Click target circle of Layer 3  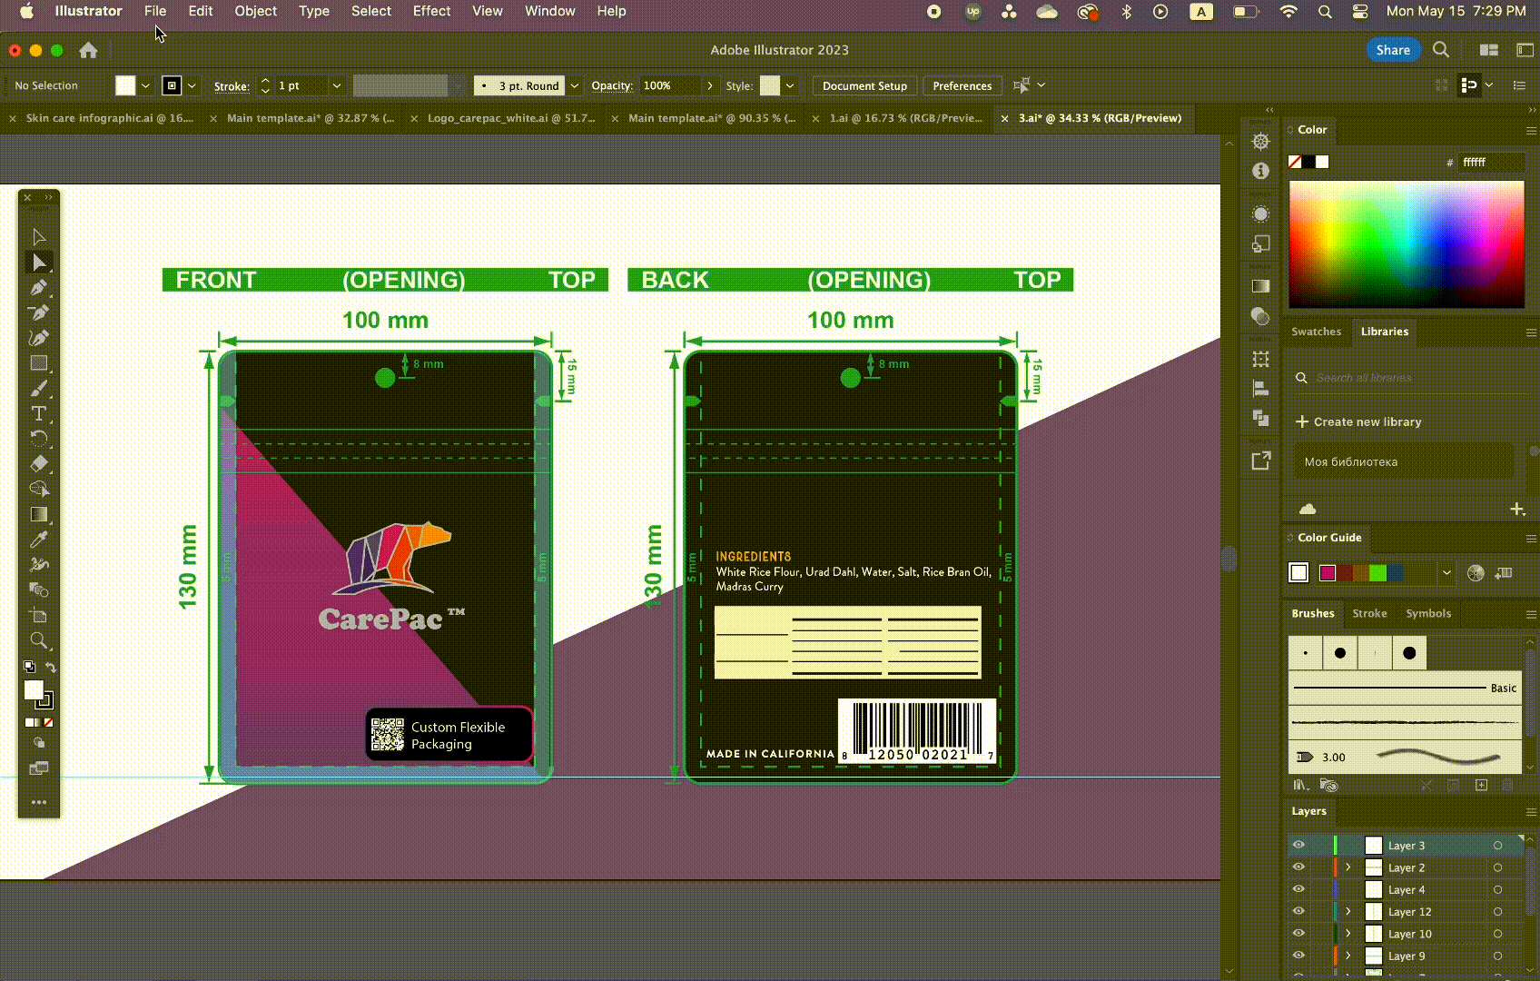tap(1497, 846)
